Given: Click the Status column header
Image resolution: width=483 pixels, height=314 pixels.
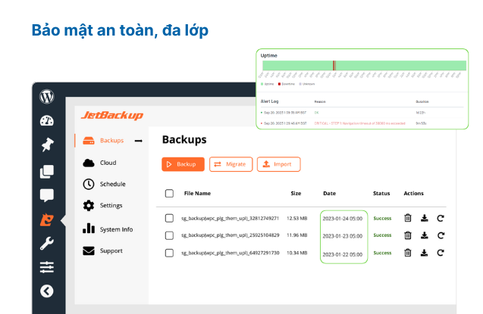Looking at the screenshot, I should click(x=381, y=193).
